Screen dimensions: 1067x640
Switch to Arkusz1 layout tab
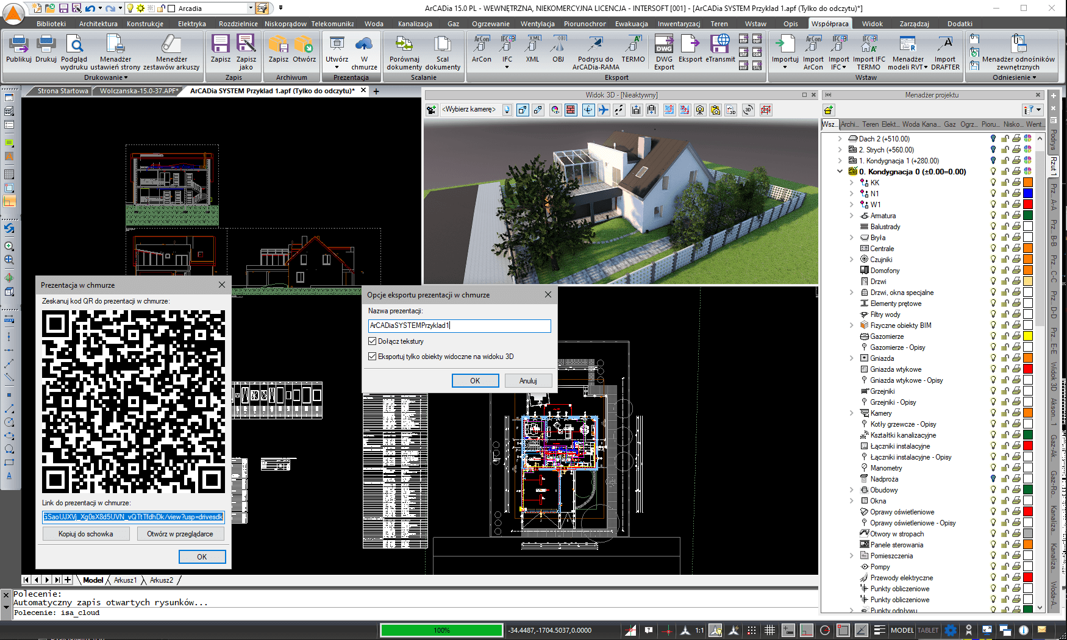125,580
